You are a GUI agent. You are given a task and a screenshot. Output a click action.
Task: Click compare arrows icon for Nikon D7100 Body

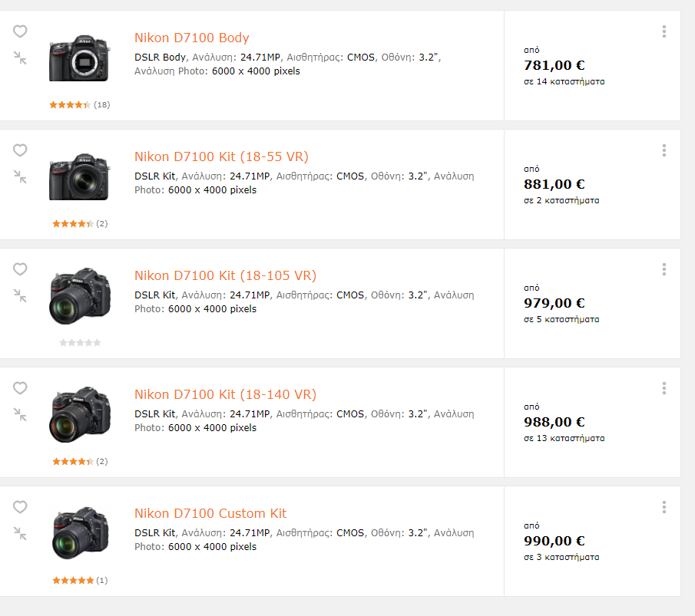coord(20,58)
